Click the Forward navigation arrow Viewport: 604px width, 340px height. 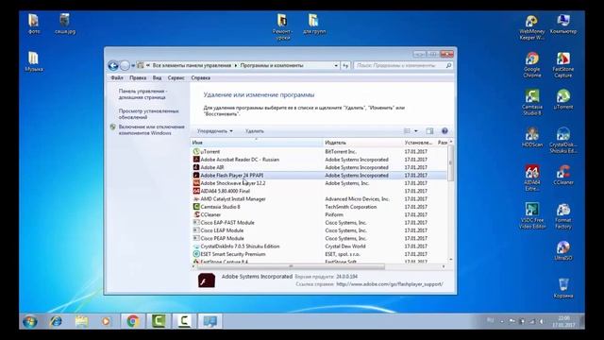[125, 65]
